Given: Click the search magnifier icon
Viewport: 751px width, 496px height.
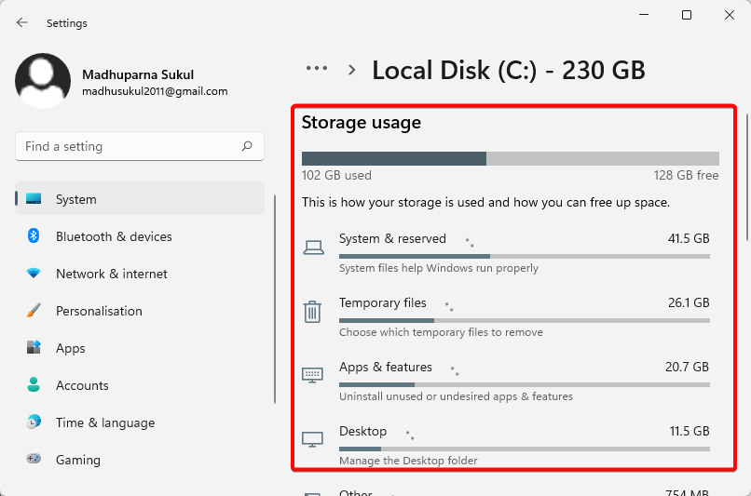Looking at the screenshot, I should tap(247, 146).
